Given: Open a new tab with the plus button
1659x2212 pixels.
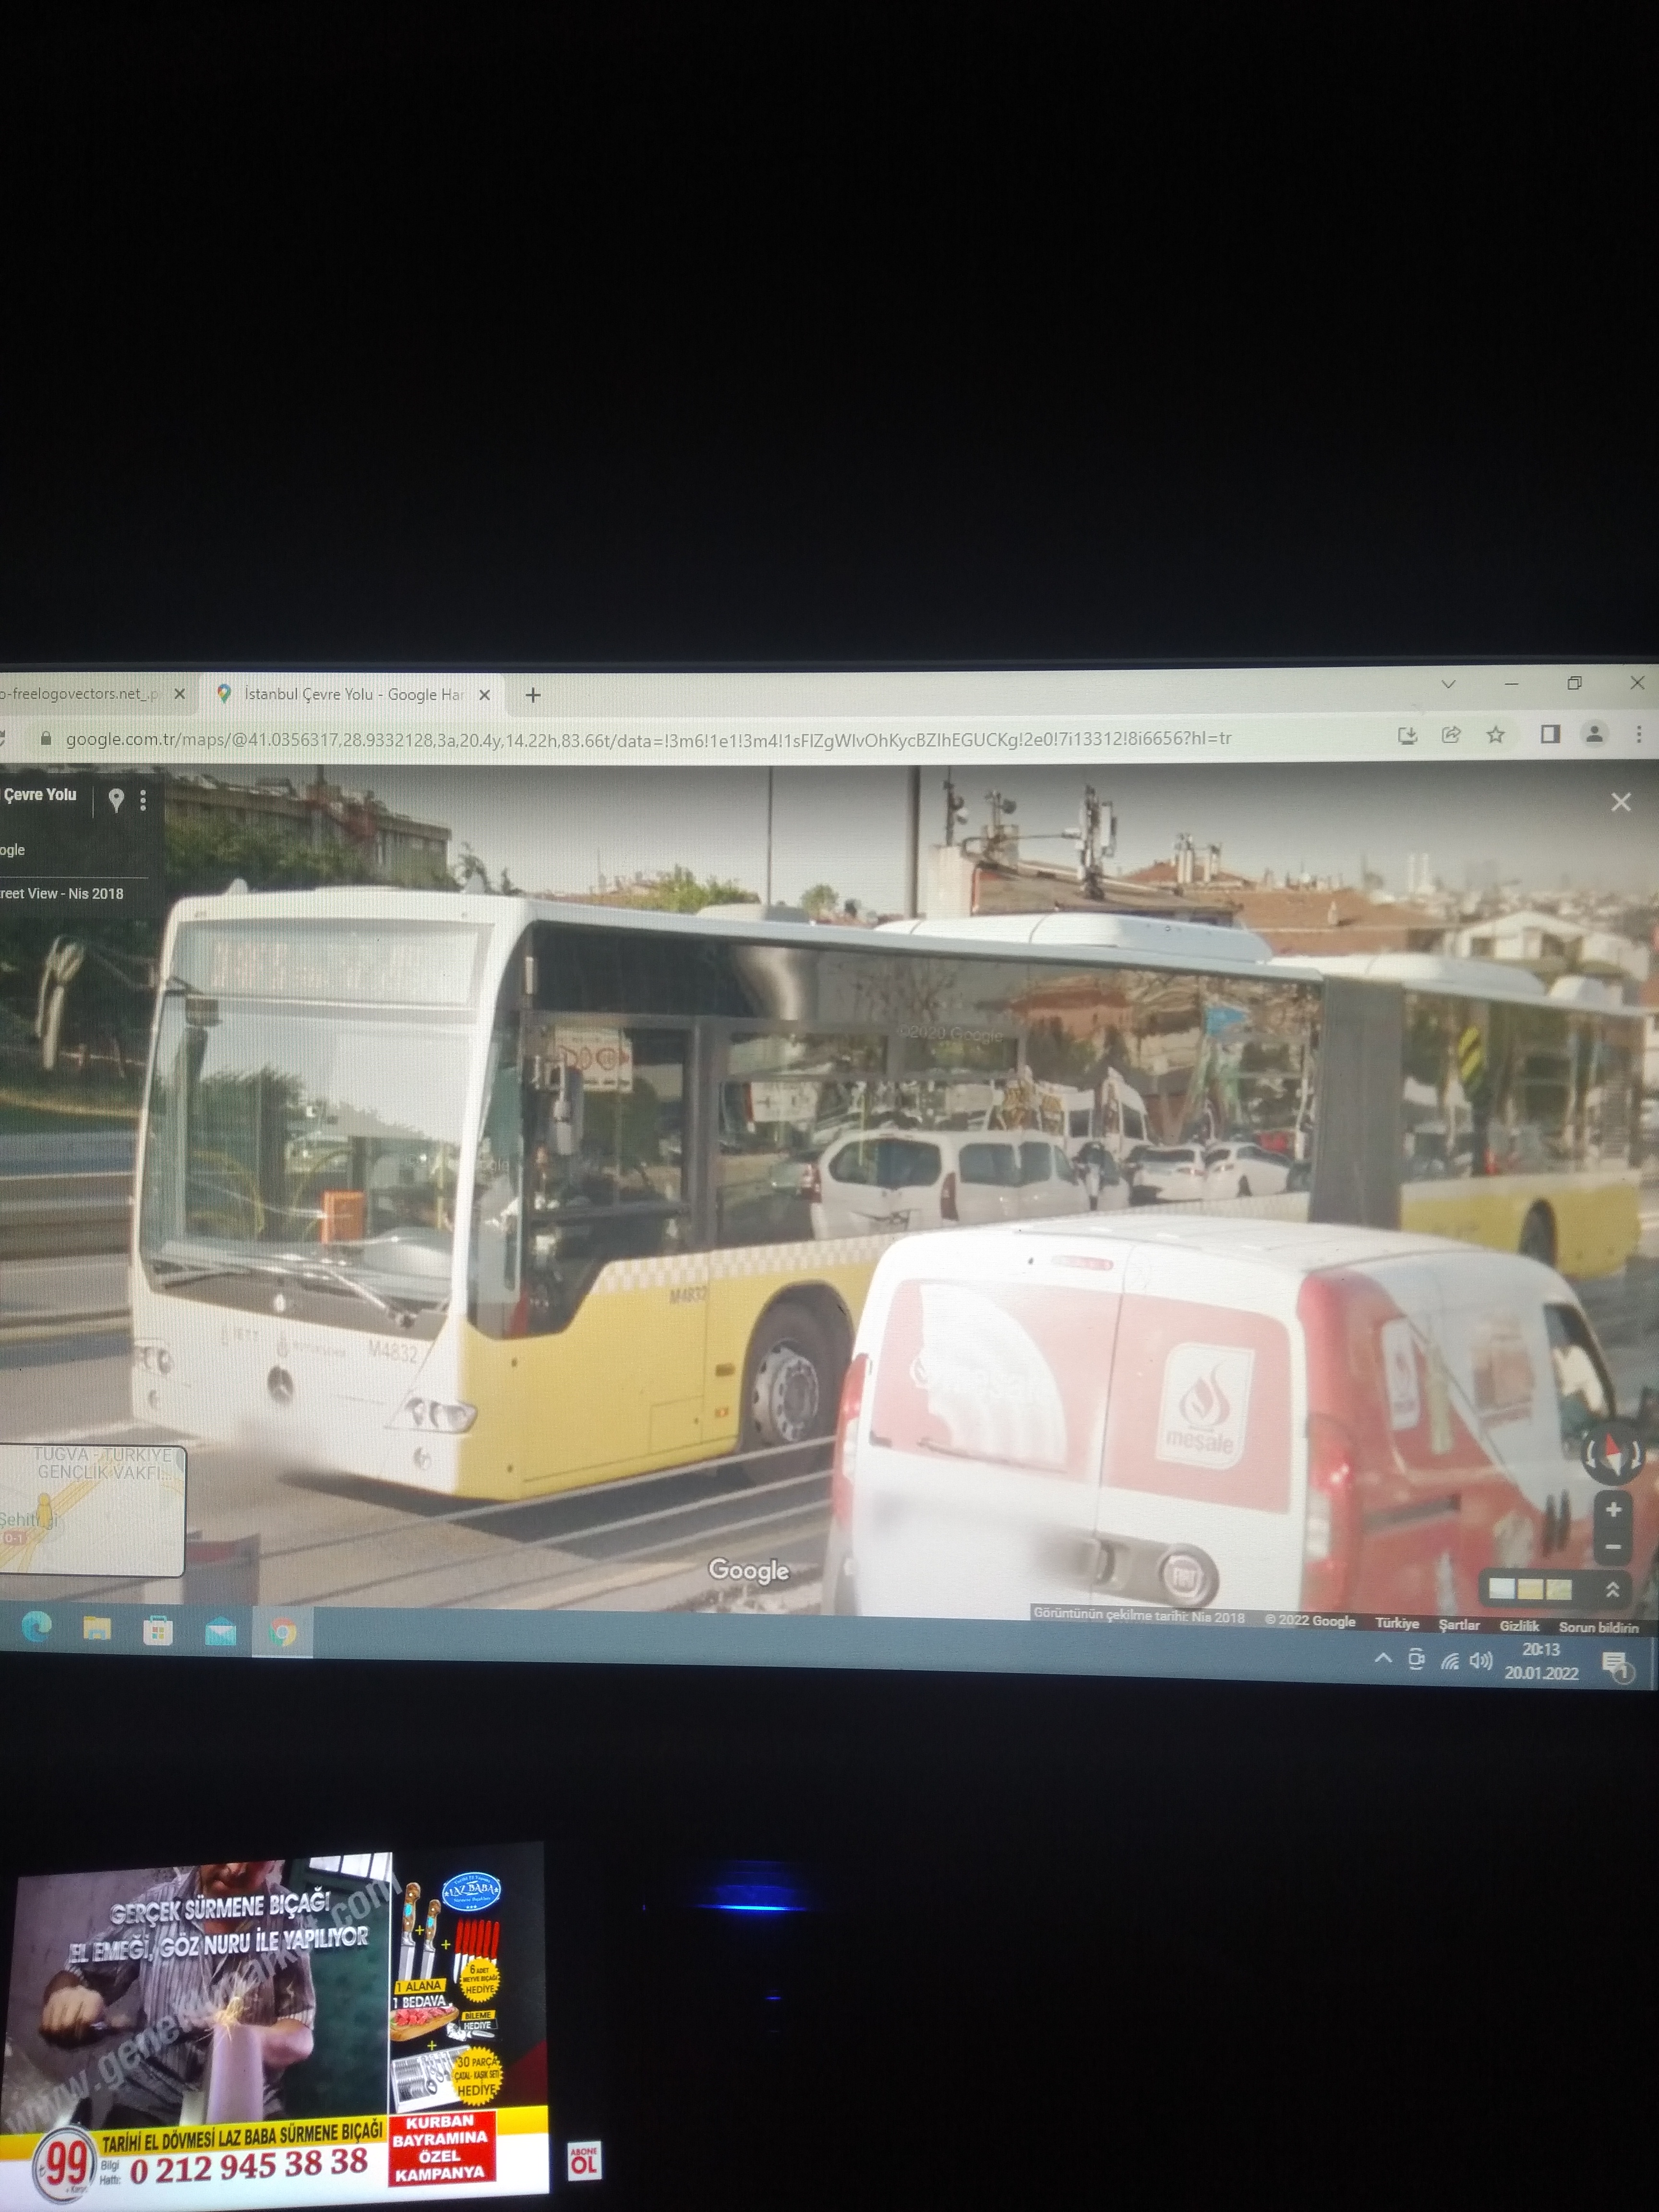Looking at the screenshot, I should (x=533, y=694).
